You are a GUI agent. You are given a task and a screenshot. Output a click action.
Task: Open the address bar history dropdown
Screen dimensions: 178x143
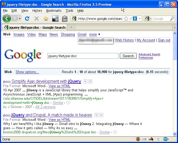click(x=140, y=19)
